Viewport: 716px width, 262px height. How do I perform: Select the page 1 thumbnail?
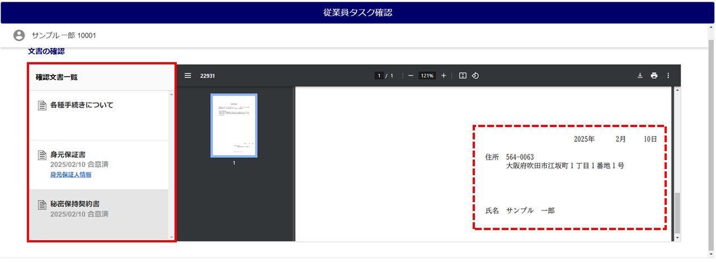pyautogui.click(x=234, y=125)
